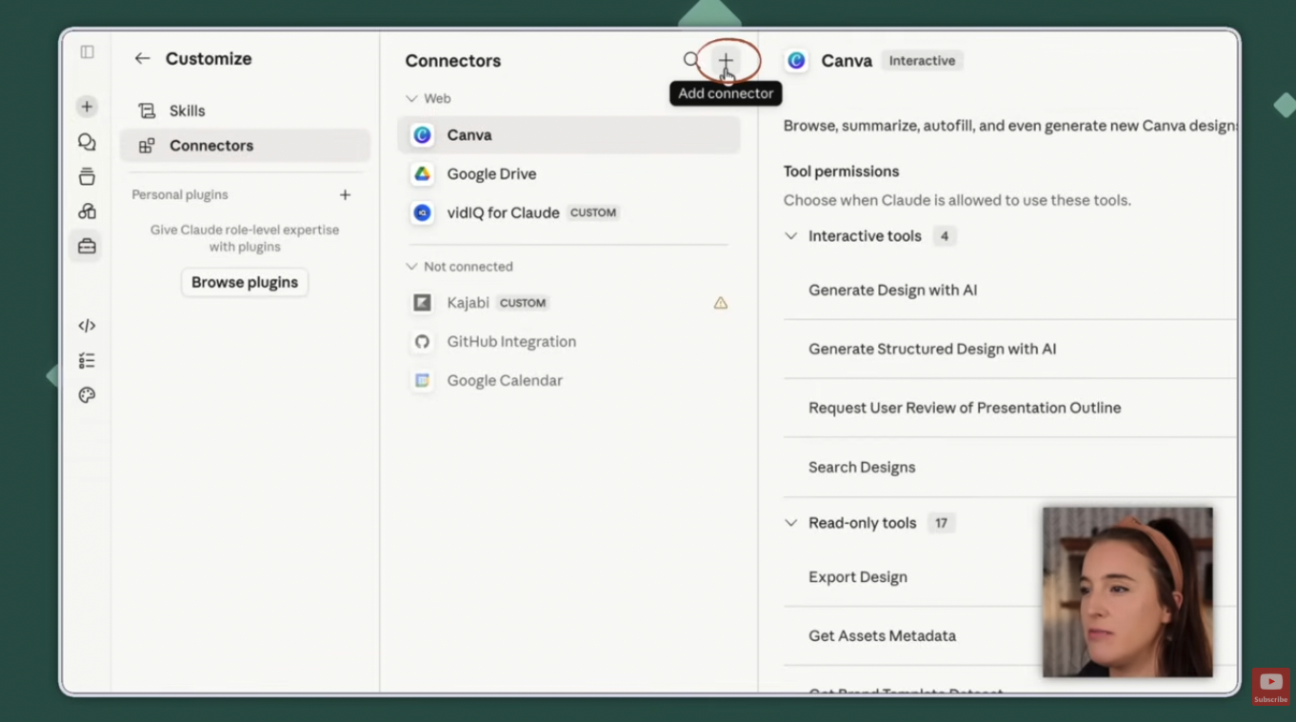Open the task checklist icon in sidebar
This screenshot has width=1296, height=722.
tap(87, 361)
